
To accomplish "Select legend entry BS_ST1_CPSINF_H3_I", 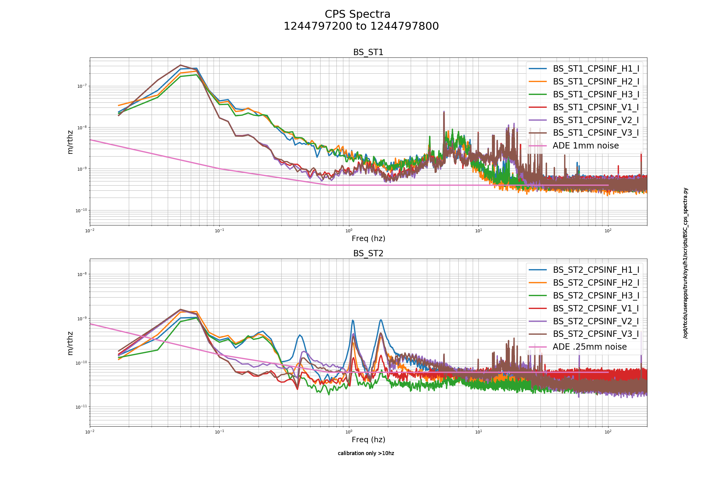I will click(596, 94).
